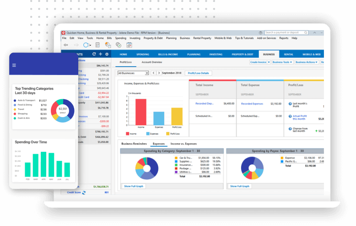Go to the previous month arrow
Screen dimensions: 356x226
point(153,73)
